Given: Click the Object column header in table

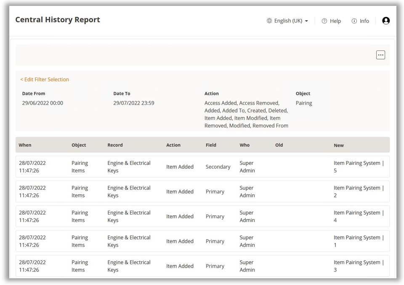Looking at the screenshot, I should (x=79, y=145).
